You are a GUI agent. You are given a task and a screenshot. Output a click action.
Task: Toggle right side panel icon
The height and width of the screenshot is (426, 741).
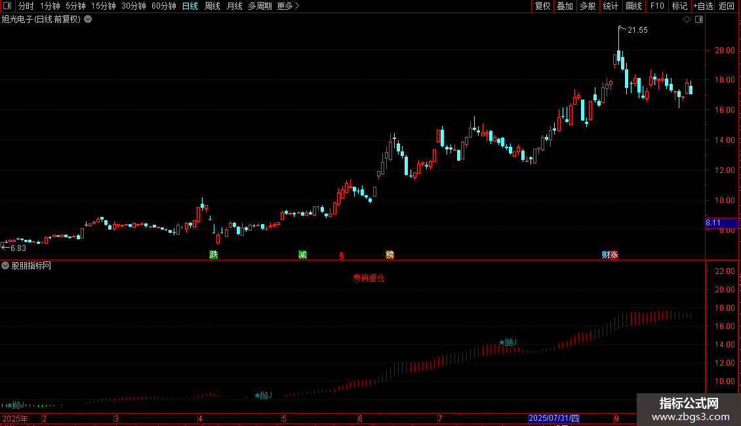click(699, 20)
